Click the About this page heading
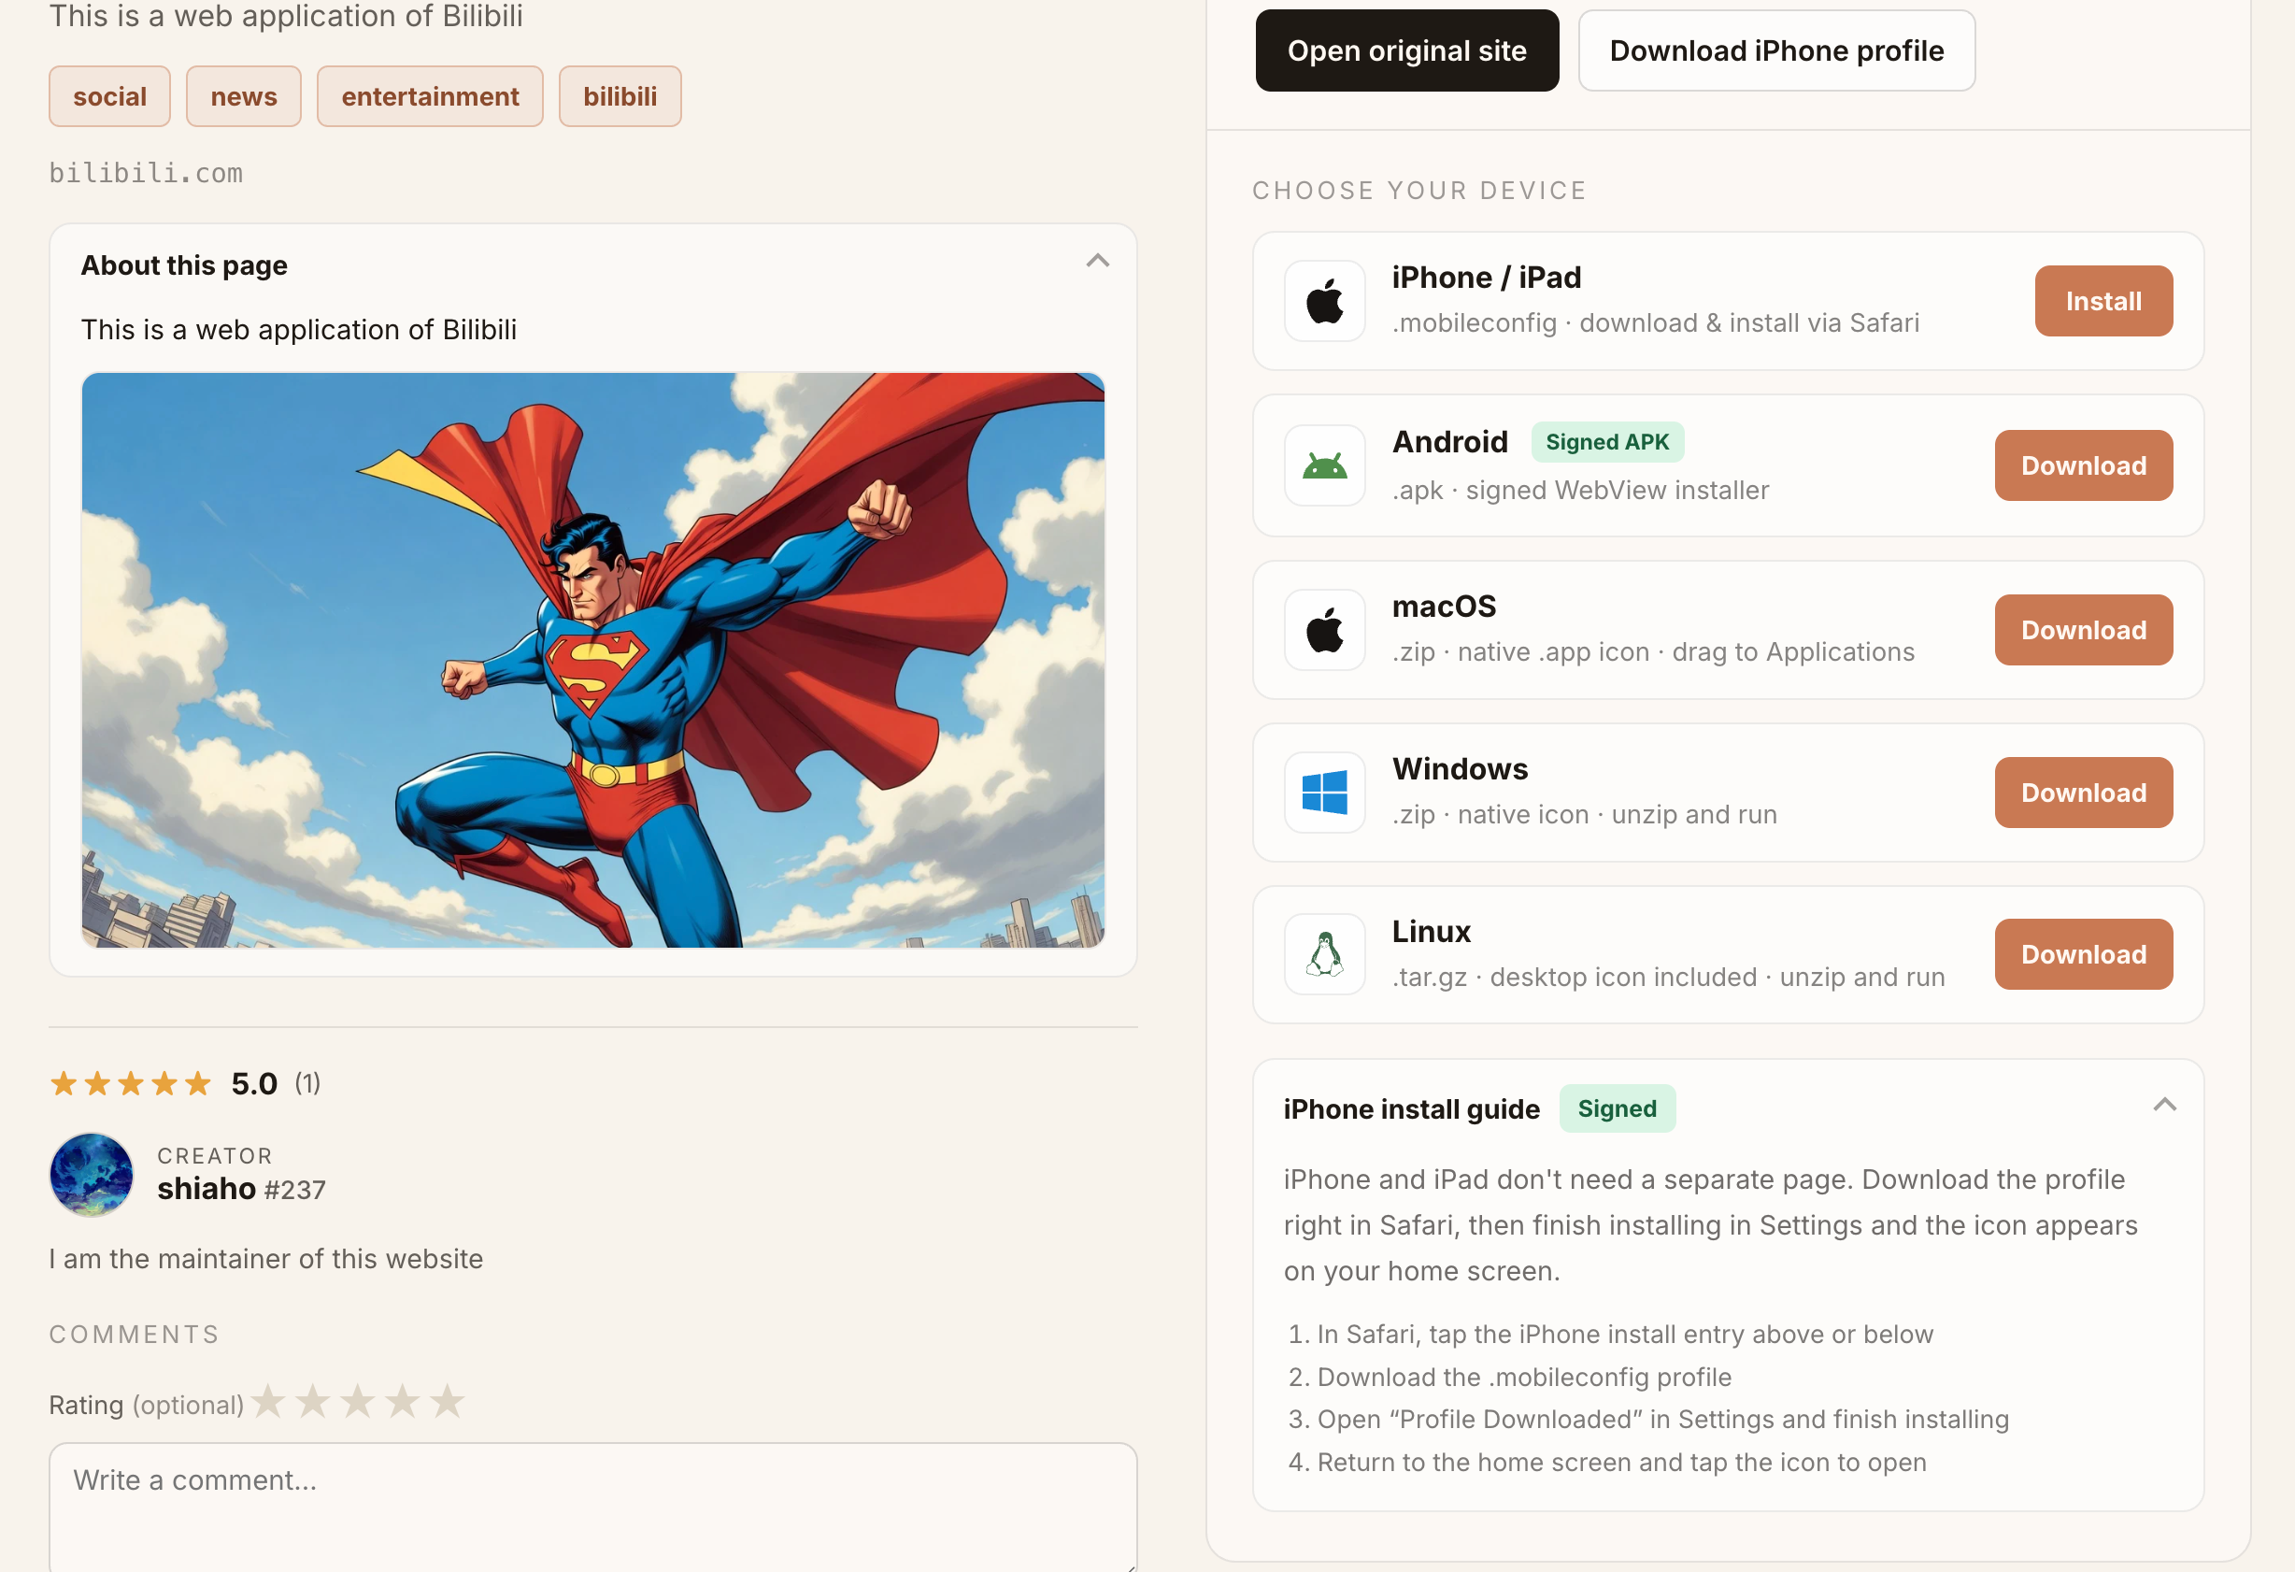This screenshot has width=2295, height=1572. [185, 265]
